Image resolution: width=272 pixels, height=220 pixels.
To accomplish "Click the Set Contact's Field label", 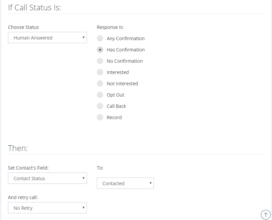I will pos(28,168).
